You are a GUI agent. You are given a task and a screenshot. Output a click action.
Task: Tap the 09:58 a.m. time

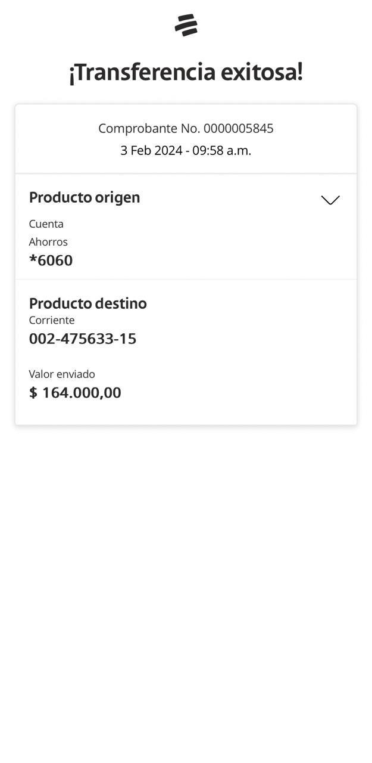(x=221, y=150)
